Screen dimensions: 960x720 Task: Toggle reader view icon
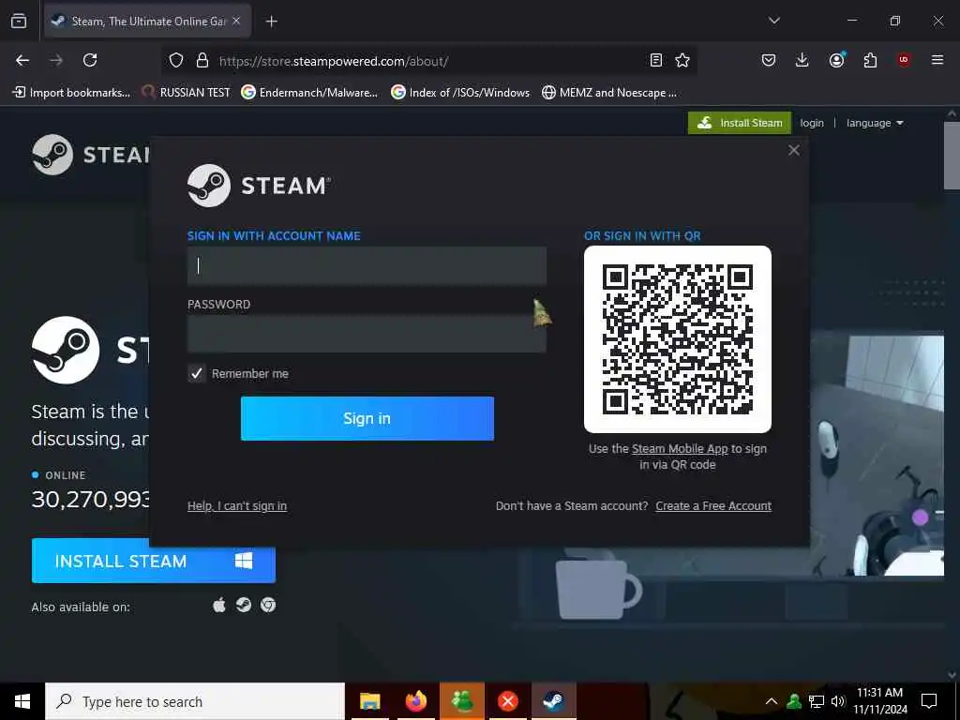click(x=655, y=60)
